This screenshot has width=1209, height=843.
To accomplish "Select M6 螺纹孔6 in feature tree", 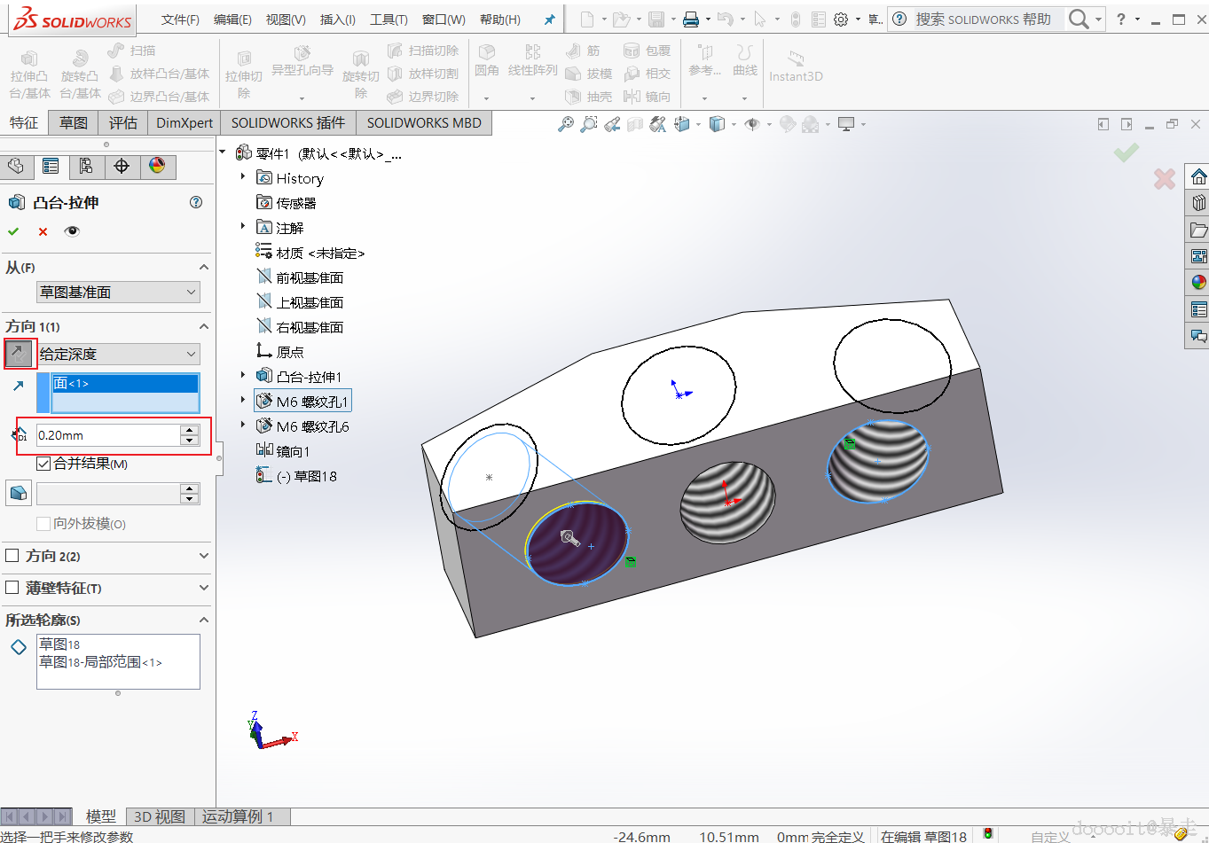I will pyautogui.click(x=312, y=426).
